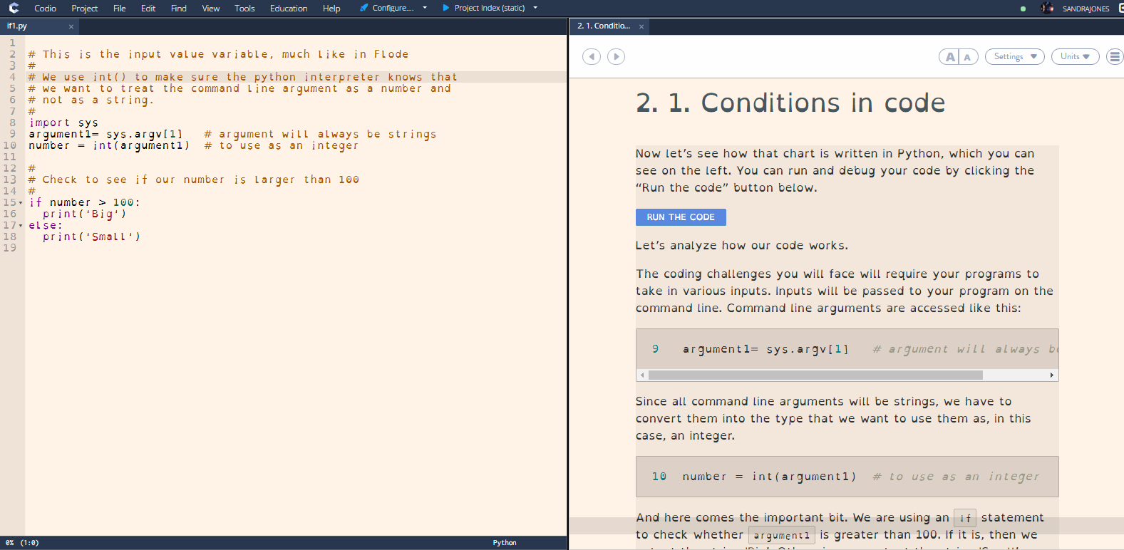This screenshot has width=1124, height=550.
Task: Open the Project menu
Action: [x=85, y=9]
